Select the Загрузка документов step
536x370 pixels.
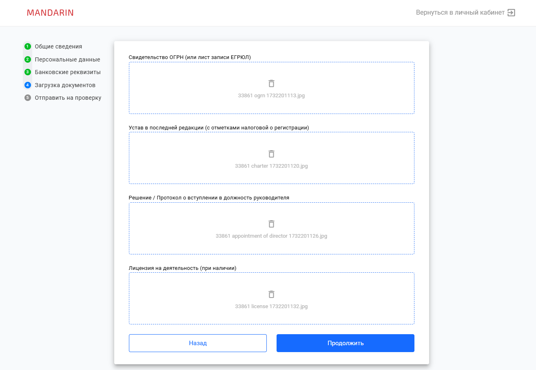point(65,85)
